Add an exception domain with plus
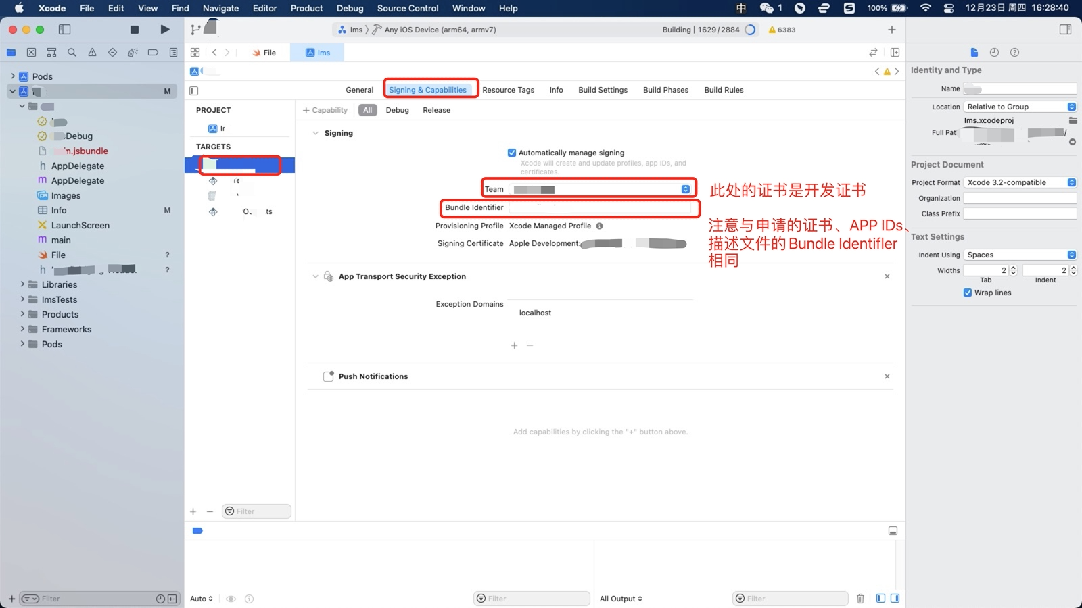 [x=514, y=345]
